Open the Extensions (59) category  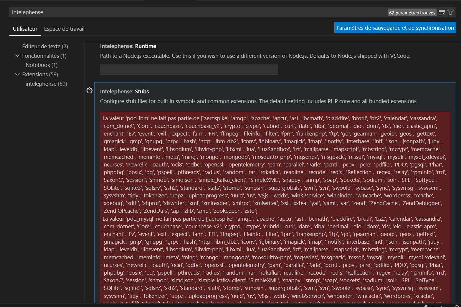point(40,74)
